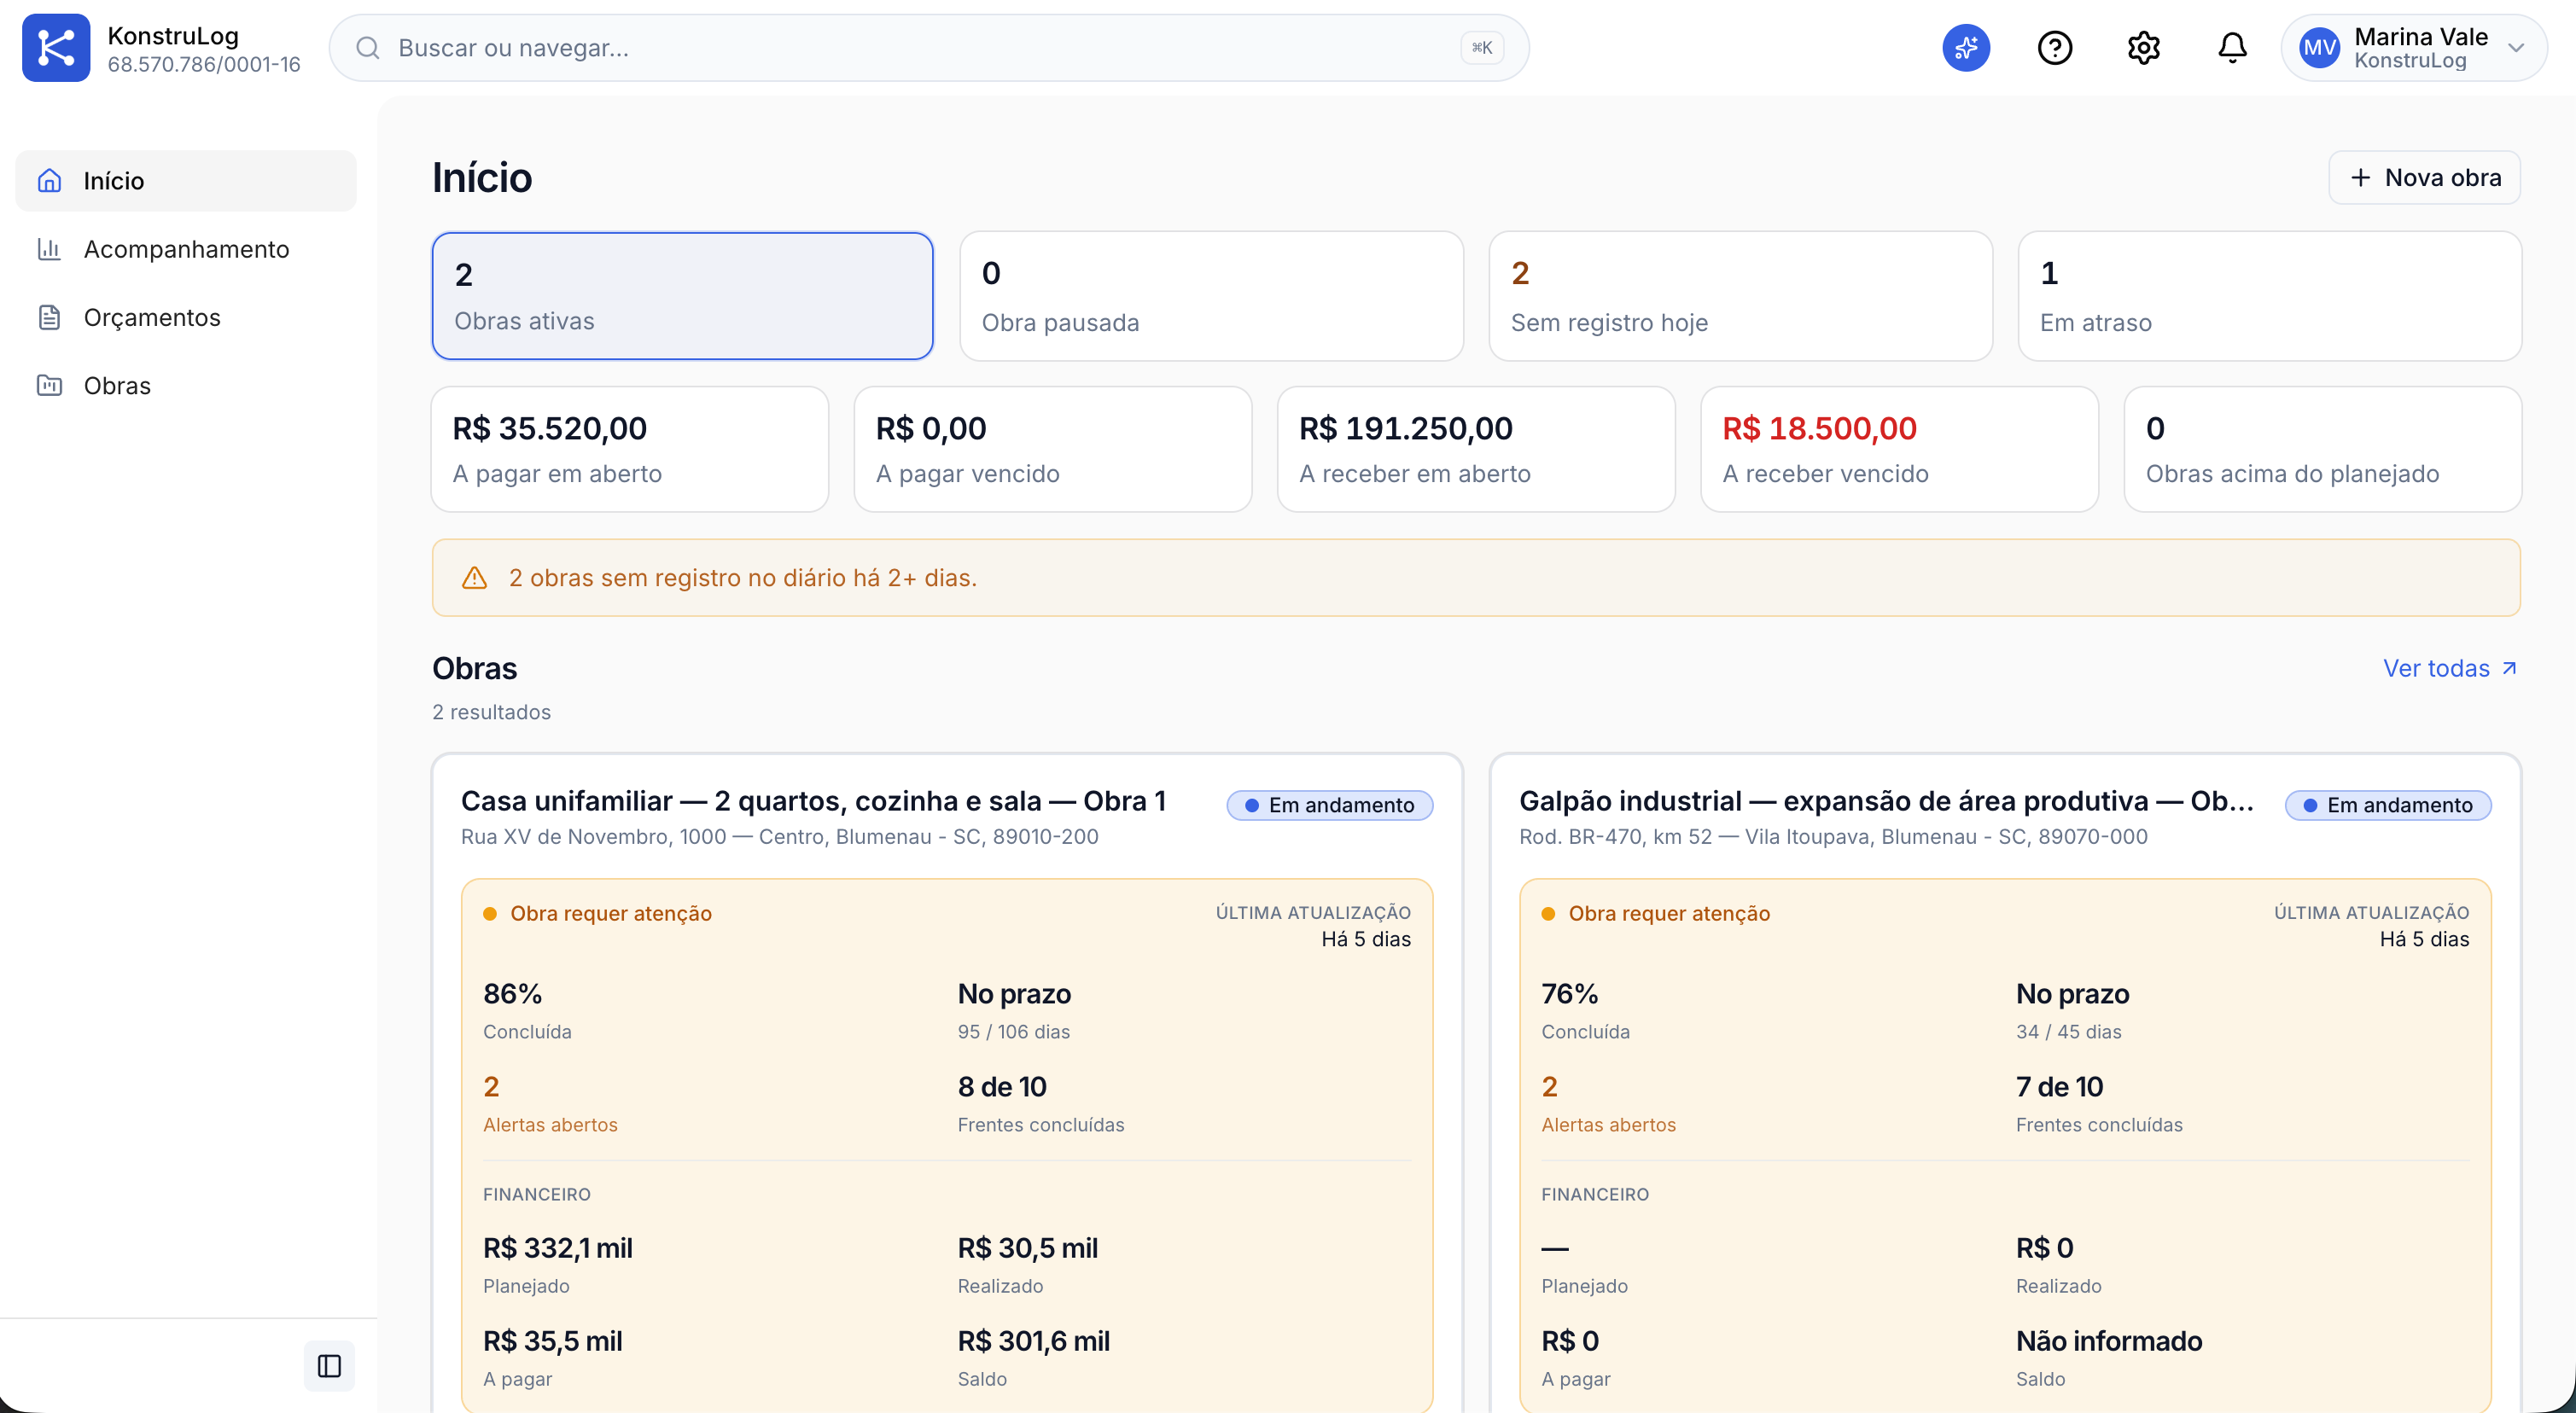Click Em andamento badge on Galpão industrial
2576x1413 pixels.
(x=2388, y=805)
